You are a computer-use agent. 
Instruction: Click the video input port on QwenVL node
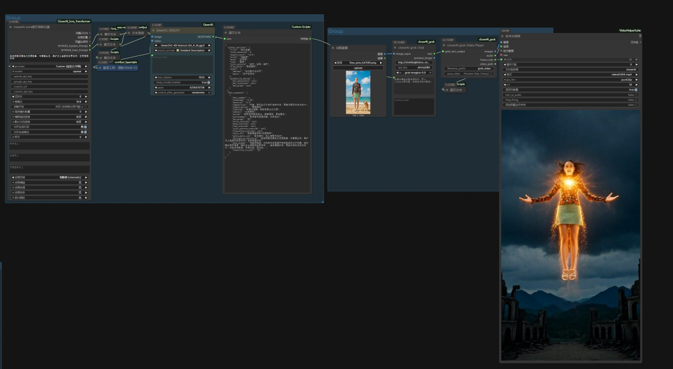coord(153,40)
